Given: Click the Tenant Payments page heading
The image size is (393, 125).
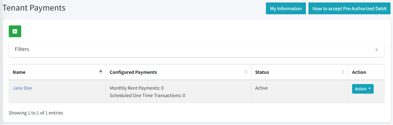Looking at the screenshot, I should [34, 8].
